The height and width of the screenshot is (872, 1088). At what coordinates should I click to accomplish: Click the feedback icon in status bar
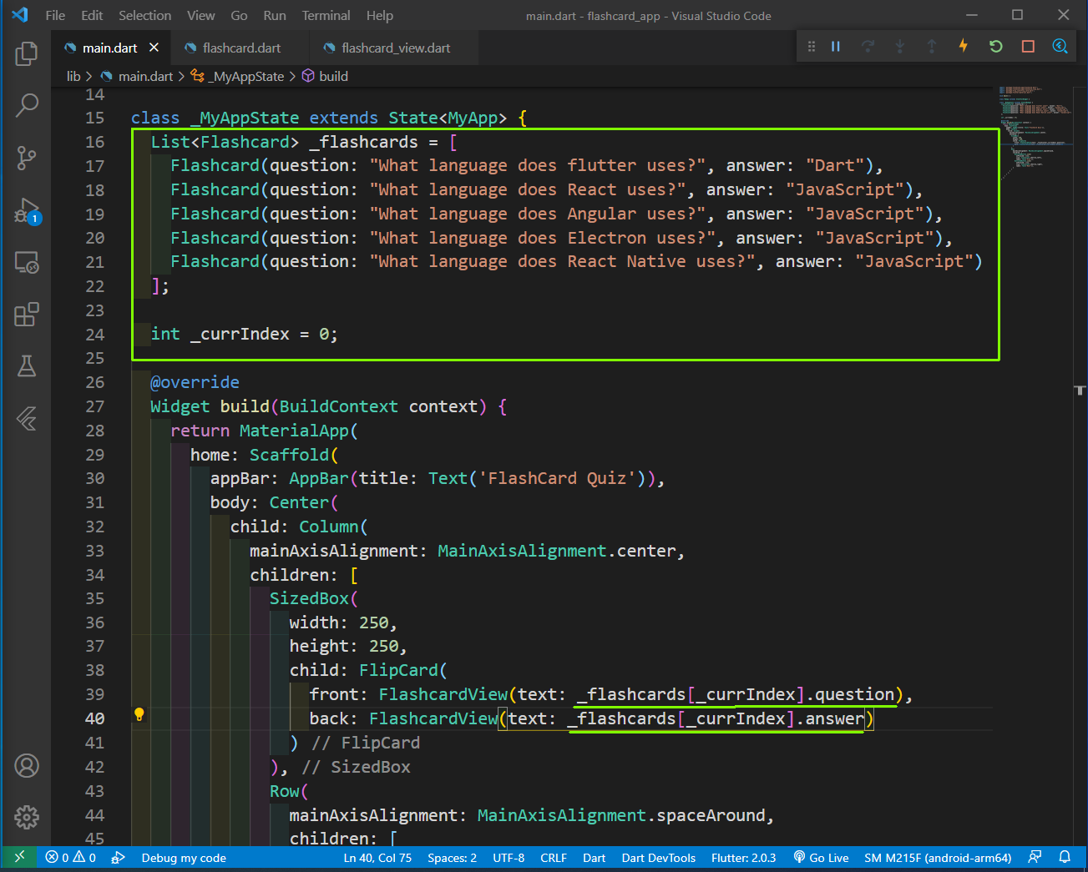pyautogui.click(x=1035, y=857)
